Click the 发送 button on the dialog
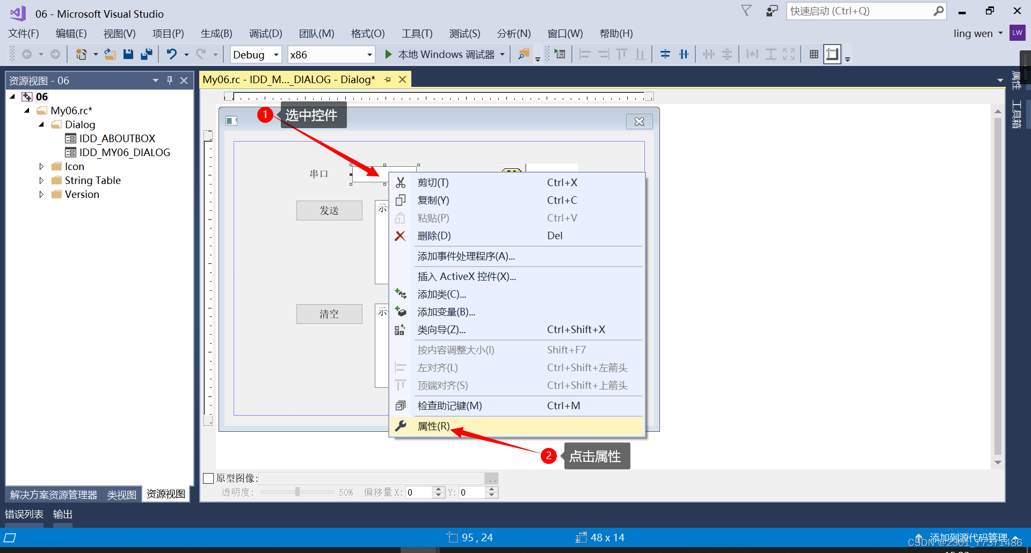The height and width of the screenshot is (553, 1031). pyautogui.click(x=329, y=210)
